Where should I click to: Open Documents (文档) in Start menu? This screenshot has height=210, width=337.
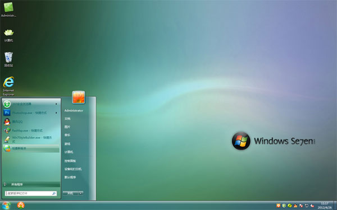pos(67,119)
